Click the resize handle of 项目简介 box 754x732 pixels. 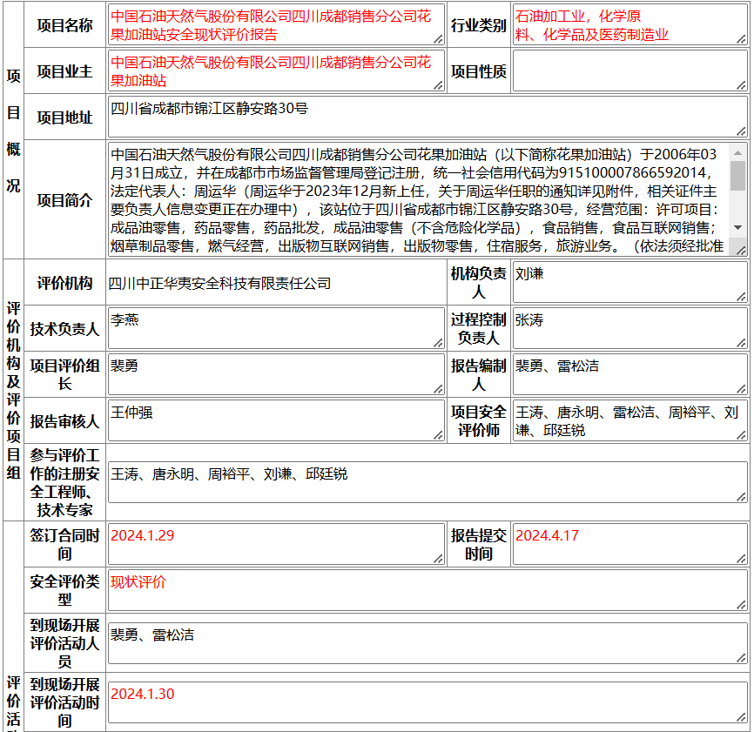point(741,251)
